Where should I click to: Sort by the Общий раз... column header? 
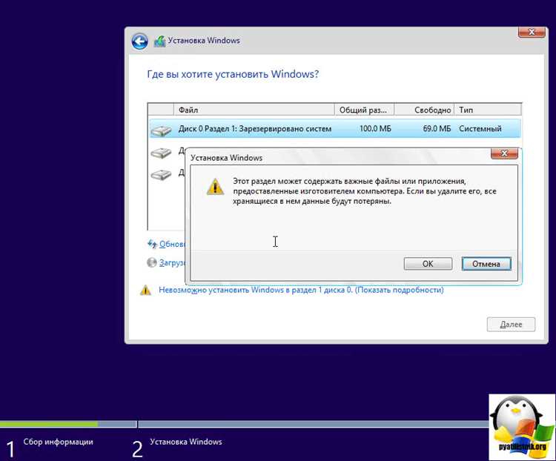point(364,110)
